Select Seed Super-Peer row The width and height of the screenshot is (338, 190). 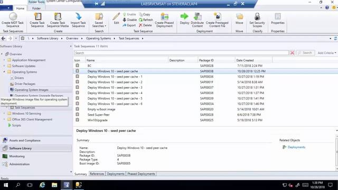tap(205, 115)
